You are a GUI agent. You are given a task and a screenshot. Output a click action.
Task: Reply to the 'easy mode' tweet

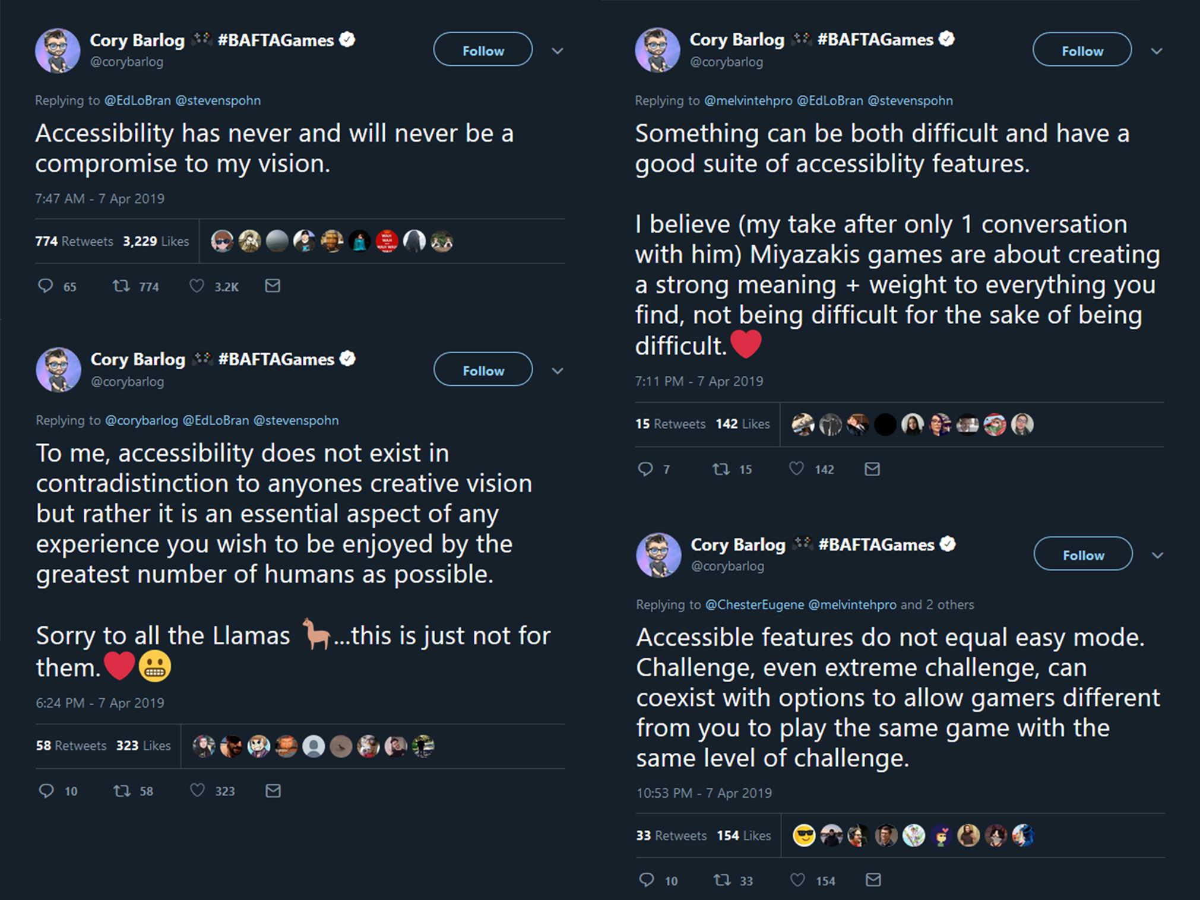(x=647, y=880)
